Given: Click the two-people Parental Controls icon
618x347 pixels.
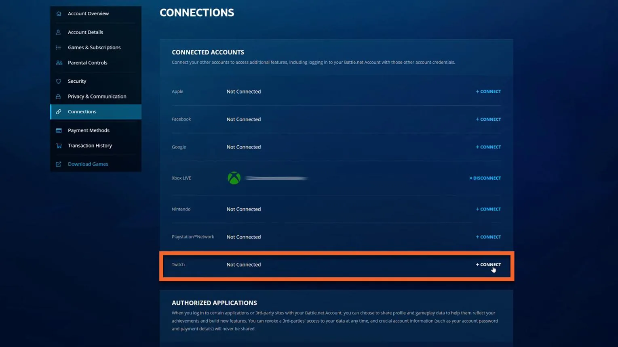Looking at the screenshot, I should (x=59, y=63).
